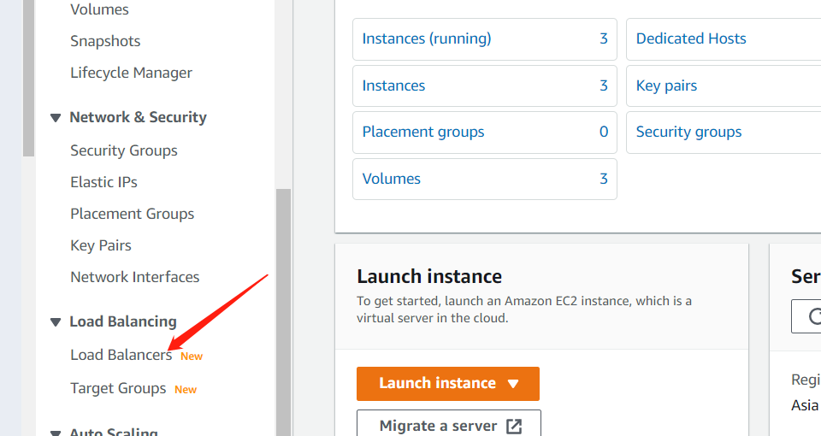Image resolution: width=821 pixels, height=436 pixels.
Task: Click the Migrate a server button
Action: click(x=438, y=425)
